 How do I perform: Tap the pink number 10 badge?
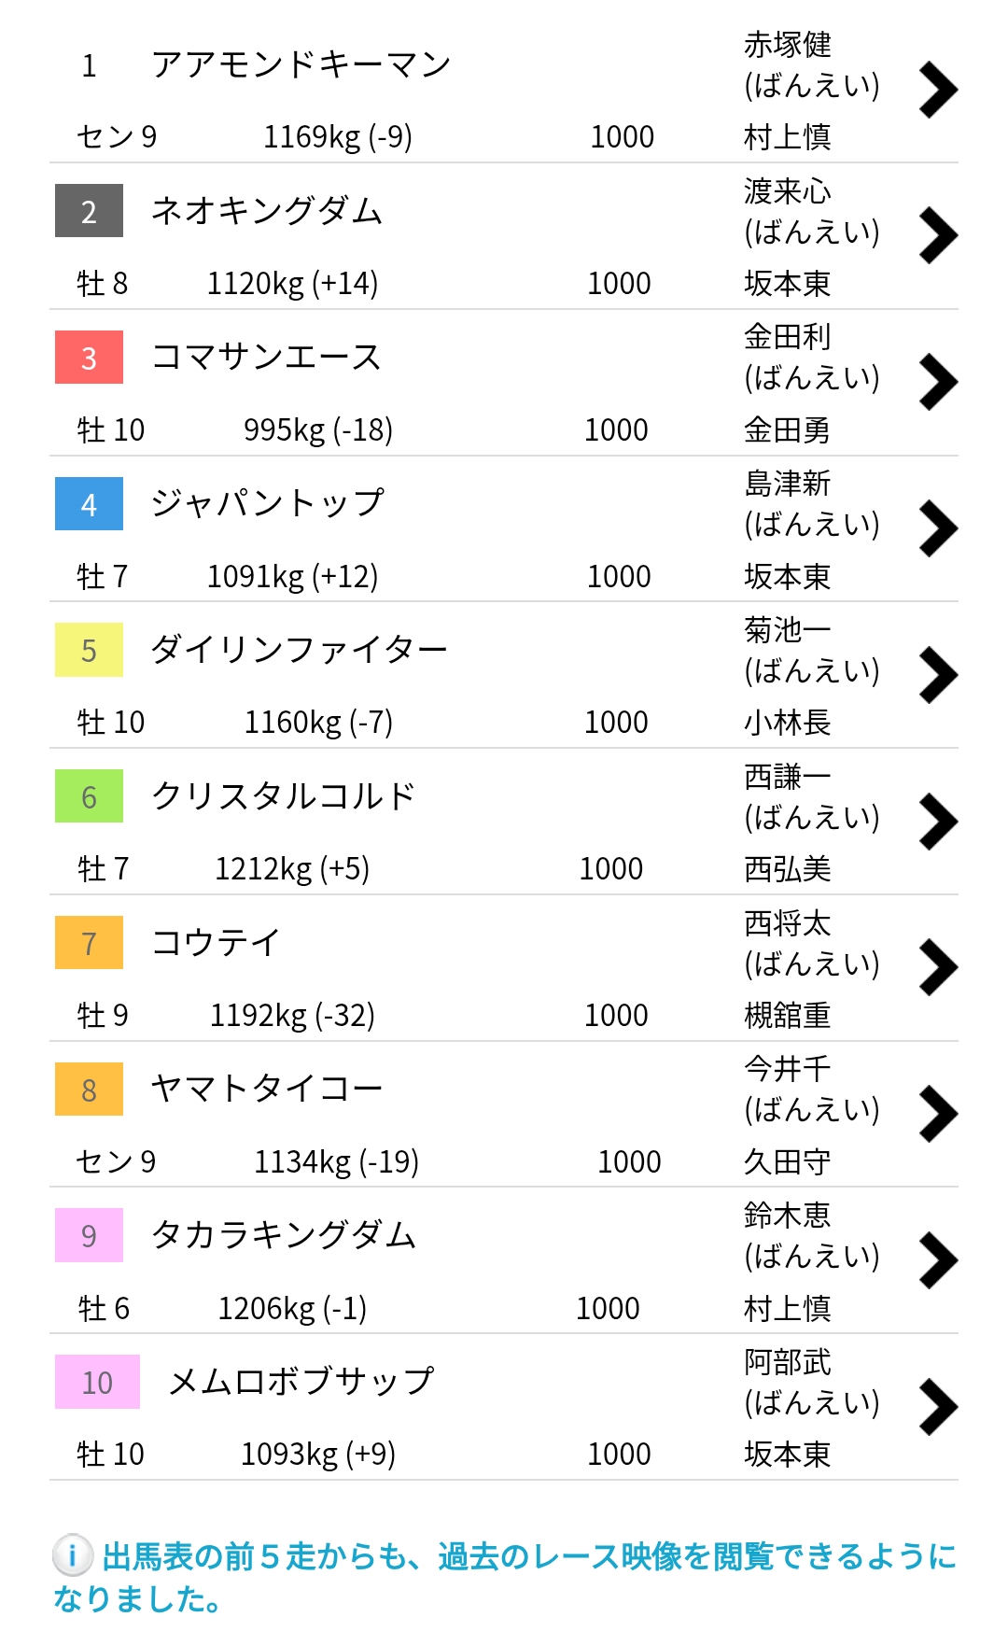click(x=97, y=1382)
